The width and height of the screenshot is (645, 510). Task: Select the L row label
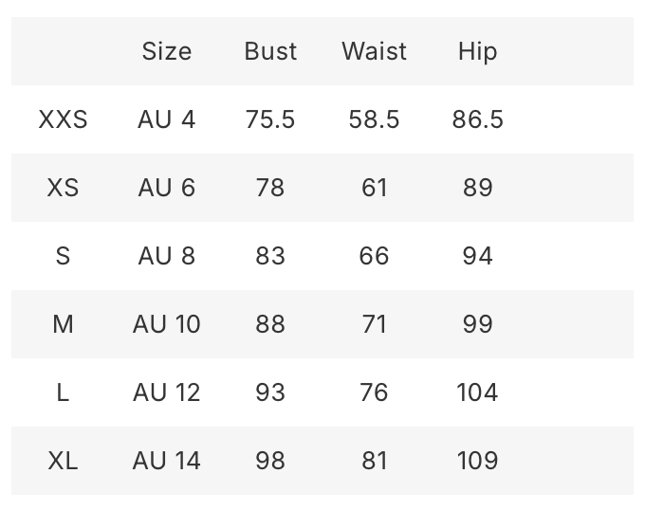point(63,392)
